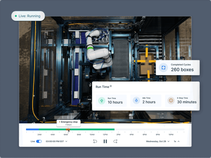Click the 6PM timeline label
Image resolution: width=211 pixels, height=158 pixels.
[145, 134]
